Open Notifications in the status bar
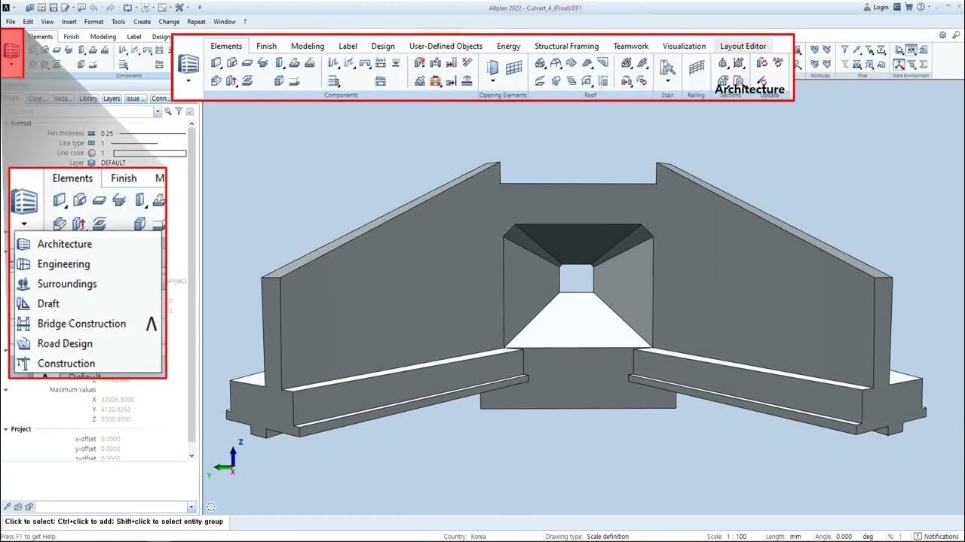The height and width of the screenshot is (542, 965). [x=936, y=537]
